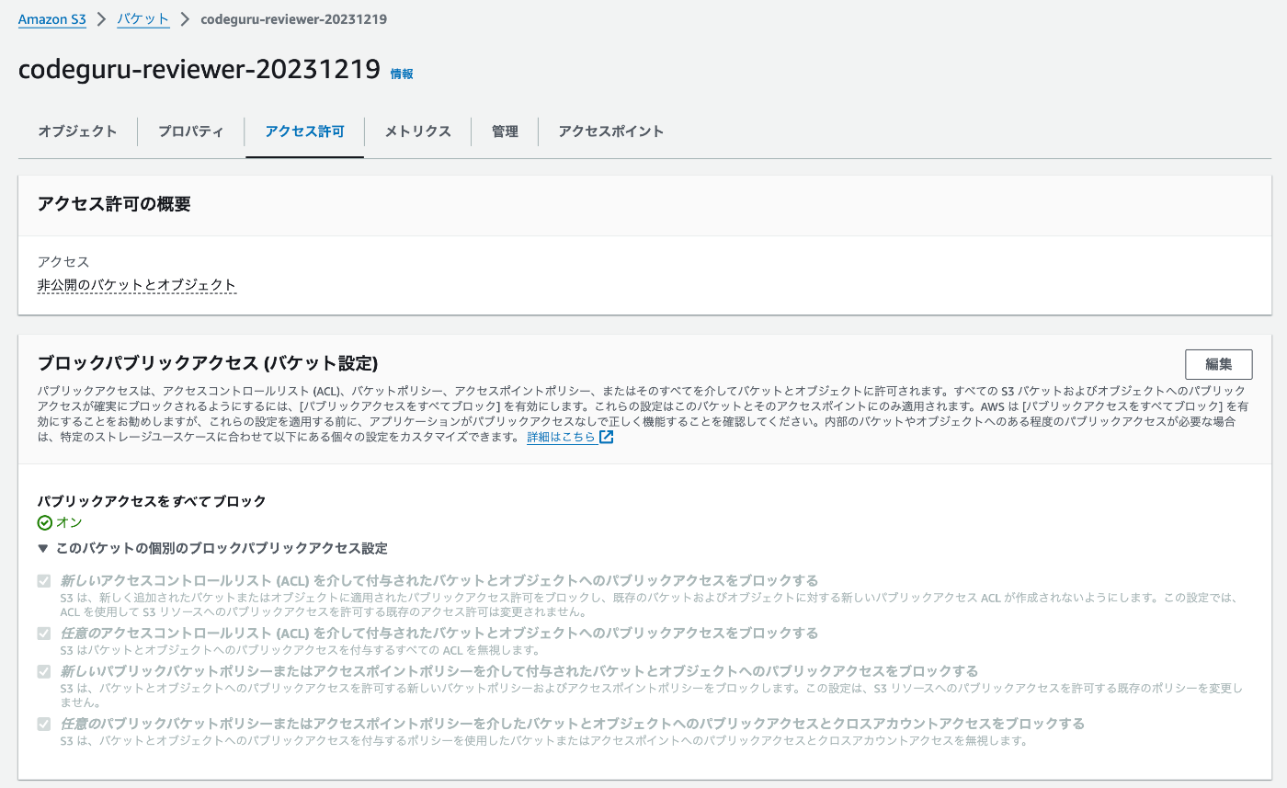Open the 詳細はこちら link
This screenshot has height=788, width=1287.
point(561,438)
